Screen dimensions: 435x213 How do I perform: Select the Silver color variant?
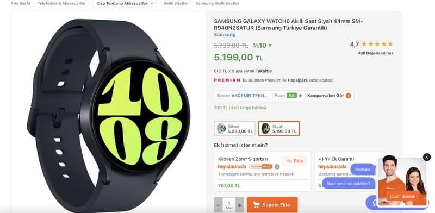[x=234, y=128]
